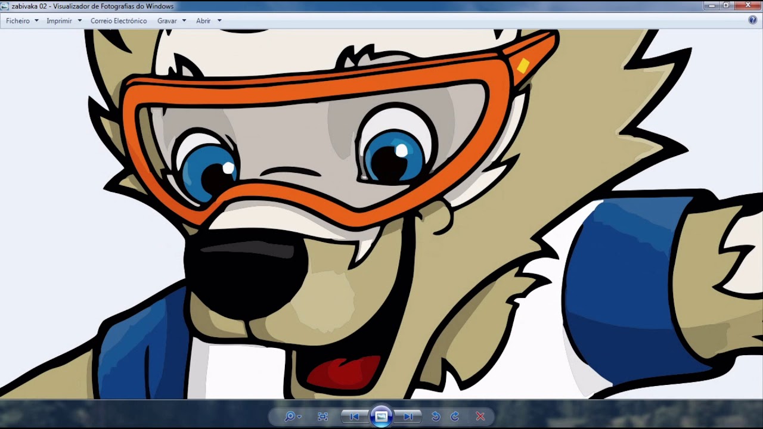Screen dimensions: 763x429
Task: Open the Ficheiro menu
Action: click(18, 21)
